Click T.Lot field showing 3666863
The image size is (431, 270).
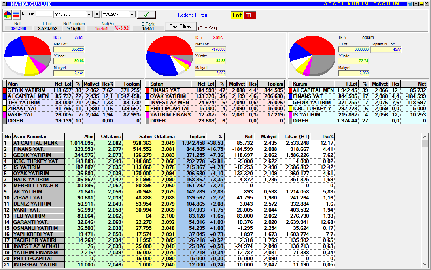[x=353, y=49]
